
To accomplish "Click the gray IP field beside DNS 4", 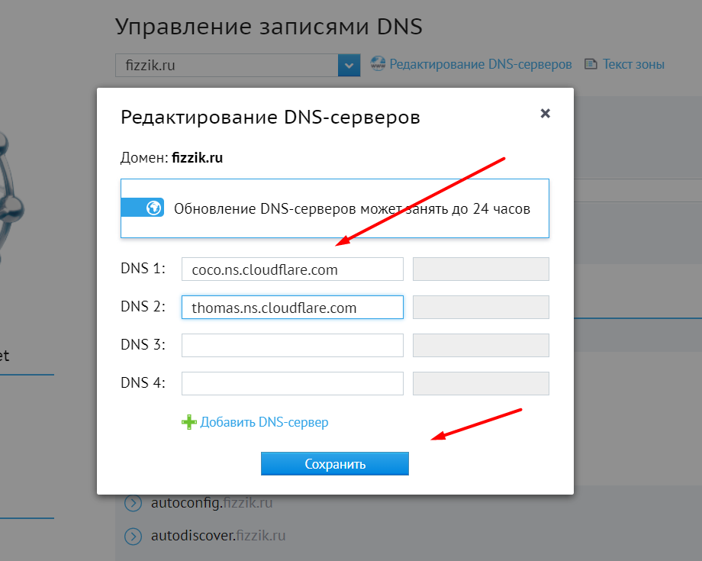I will [x=481, y=383].
